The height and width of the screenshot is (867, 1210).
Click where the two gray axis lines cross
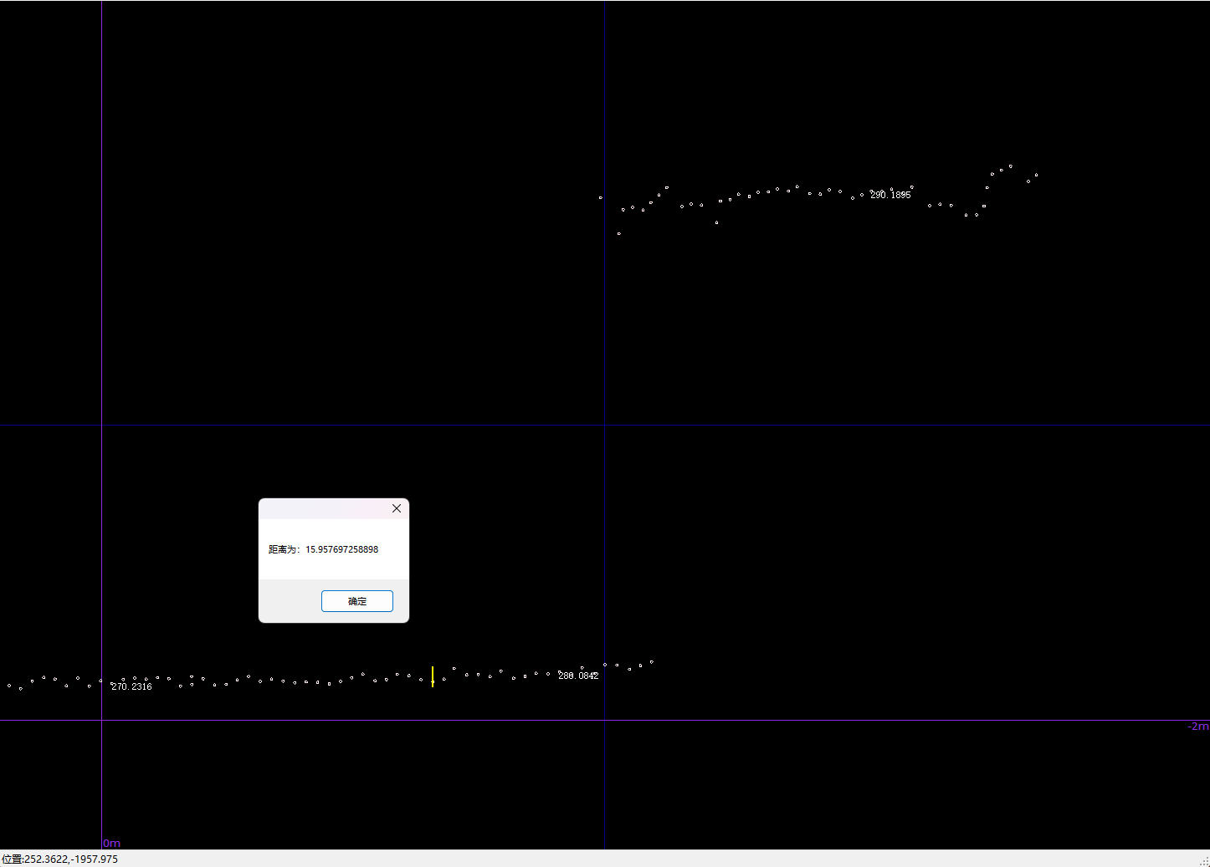pos(102,720)
